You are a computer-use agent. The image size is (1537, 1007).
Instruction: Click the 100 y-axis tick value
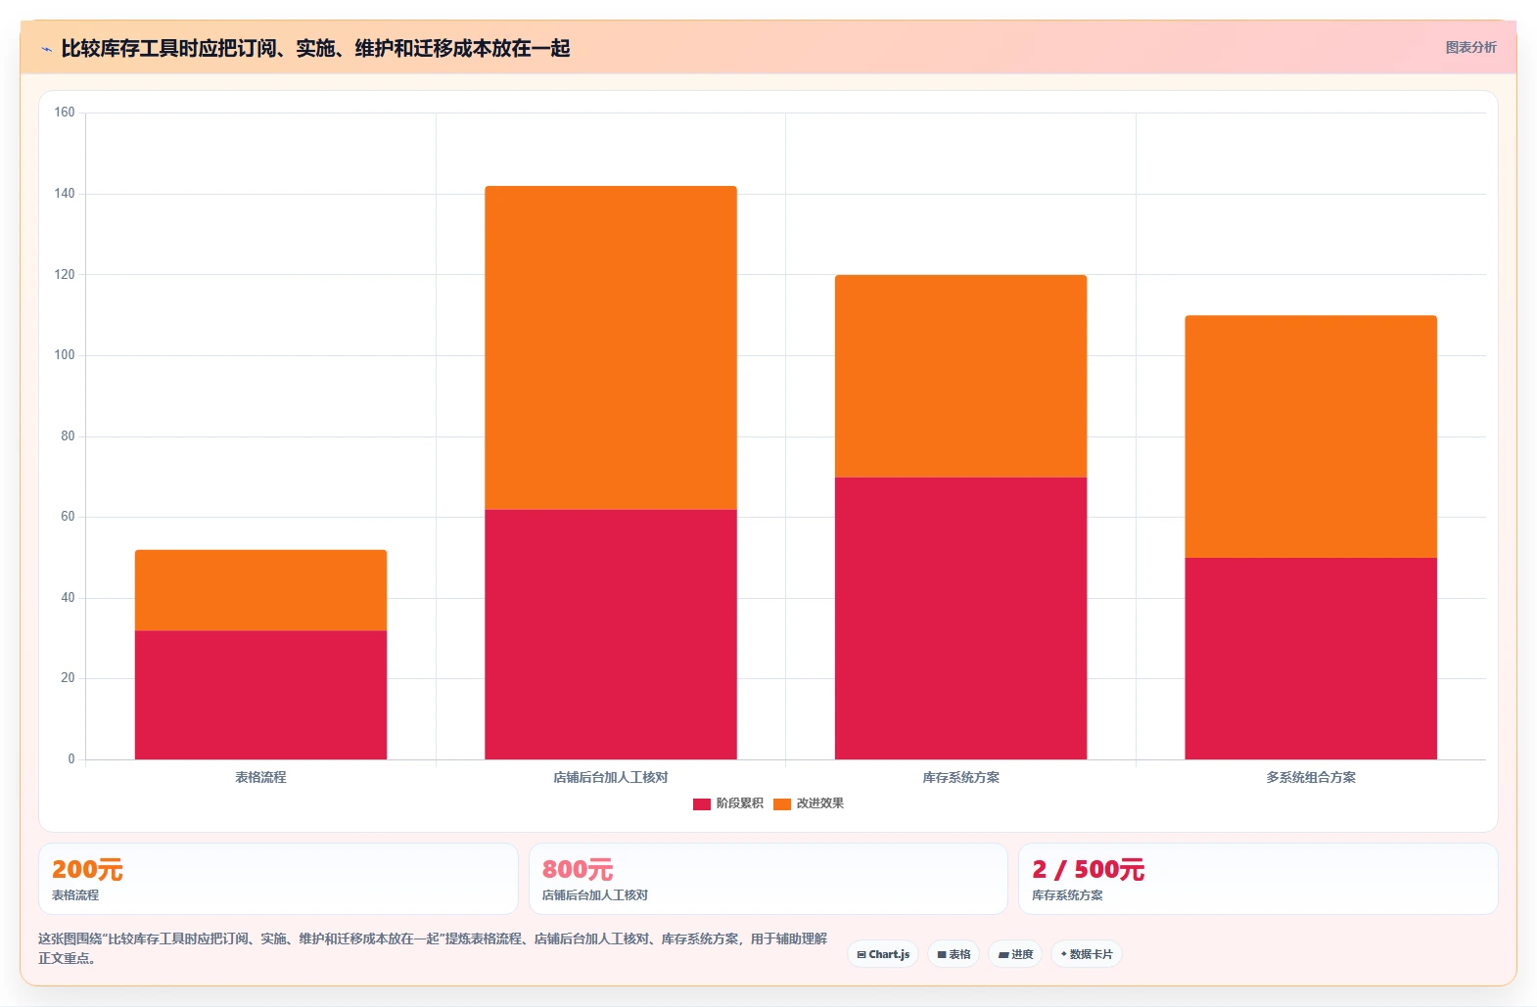[x=65, y=355]
